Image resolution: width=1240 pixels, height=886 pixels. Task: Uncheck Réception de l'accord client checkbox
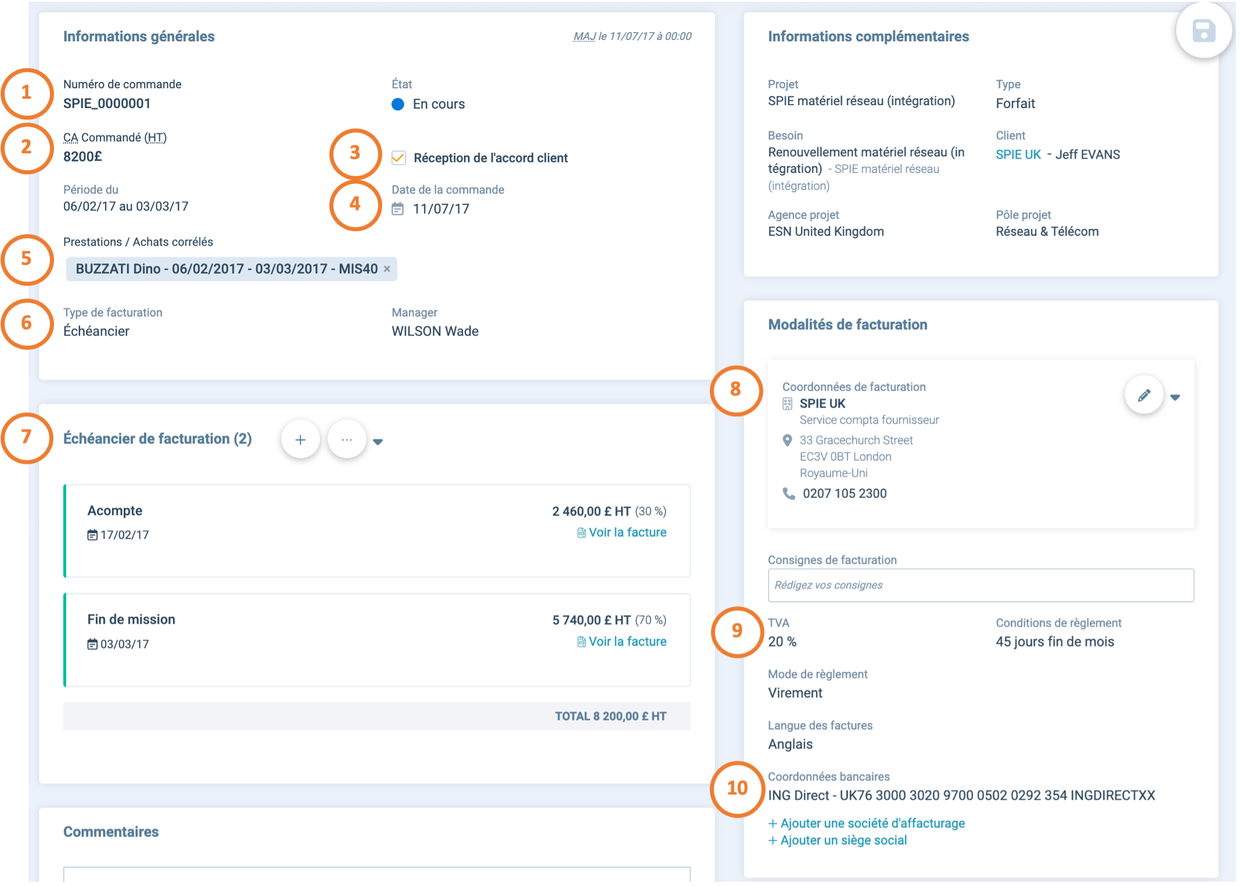pos(398,158)
